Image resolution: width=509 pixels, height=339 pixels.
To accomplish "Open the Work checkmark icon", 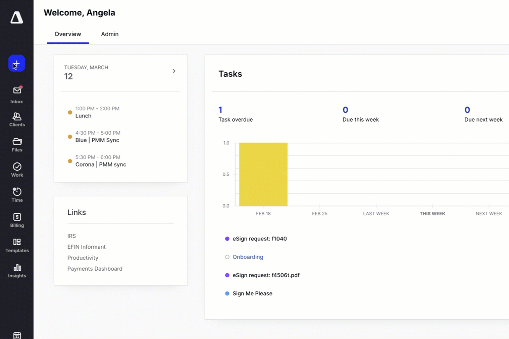I will (x=17, y=170).
